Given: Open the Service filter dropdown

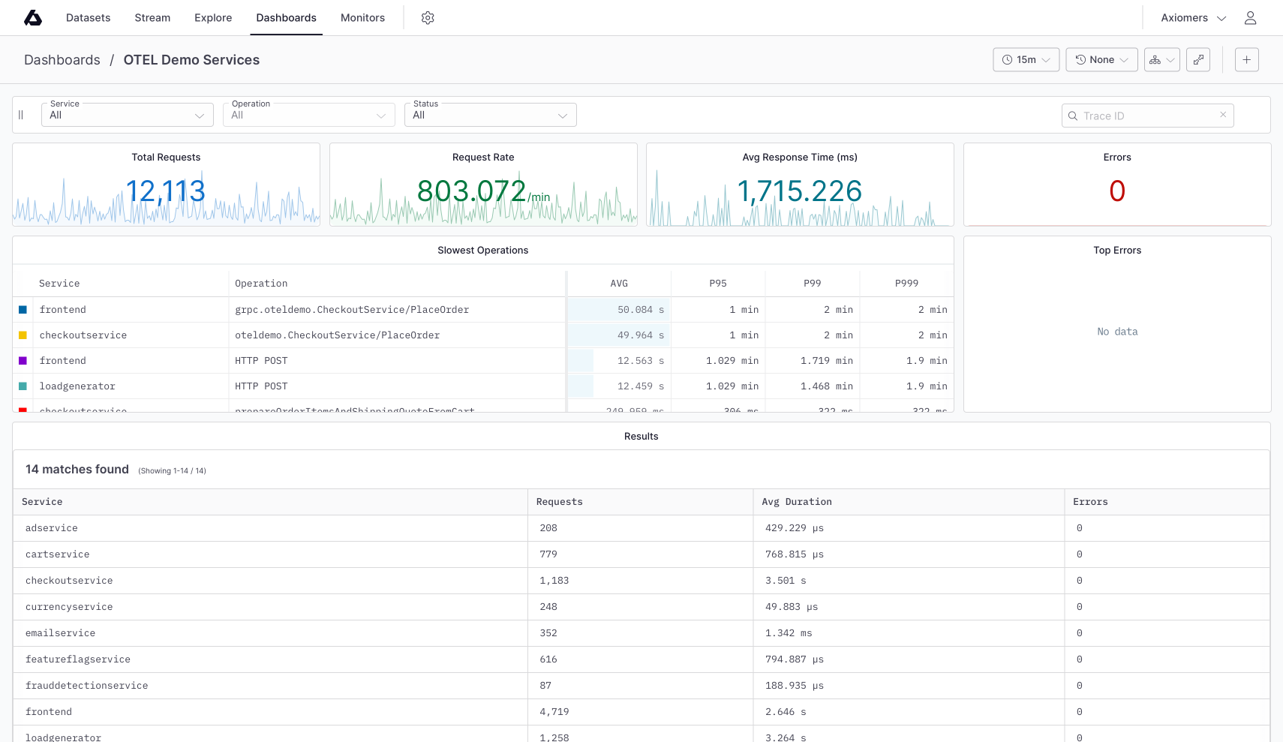Looking at the screenshot, I should [x=127, y=116].
